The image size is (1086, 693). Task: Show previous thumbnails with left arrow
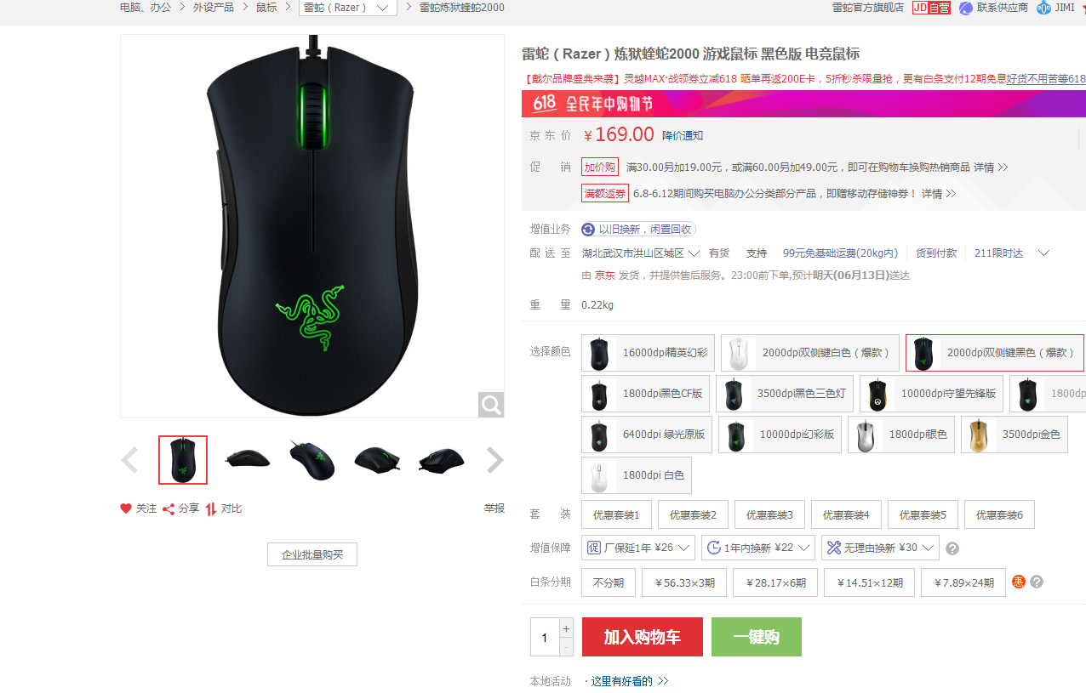(x=129, y=461)
